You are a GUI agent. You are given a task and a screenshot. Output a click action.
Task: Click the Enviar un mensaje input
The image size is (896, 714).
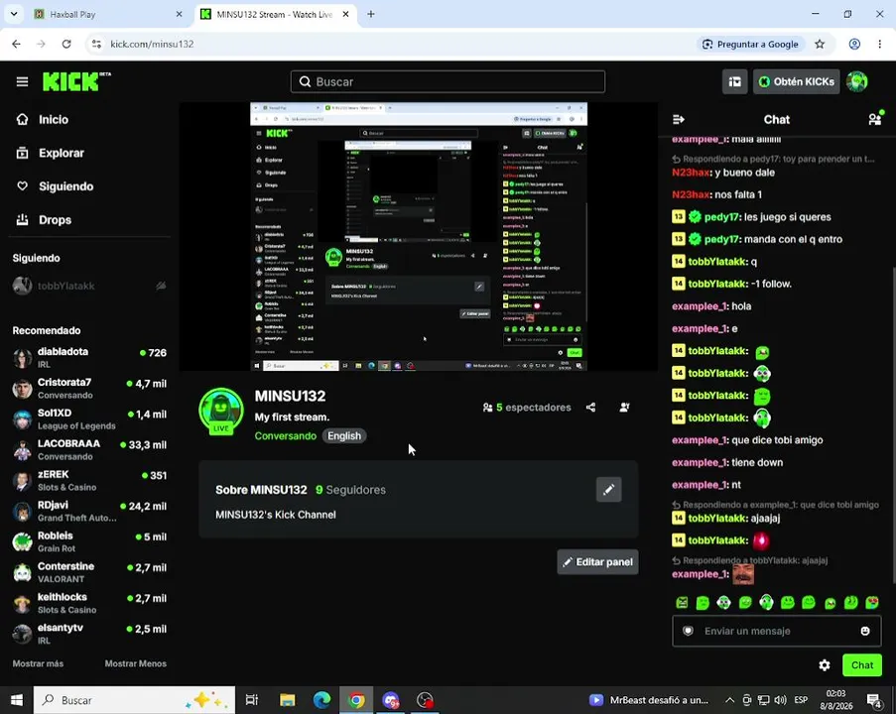[776, 631]
